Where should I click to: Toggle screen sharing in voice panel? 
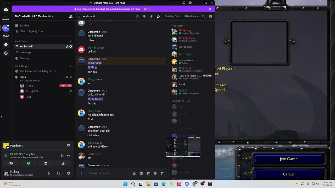(x=29, y=163)
